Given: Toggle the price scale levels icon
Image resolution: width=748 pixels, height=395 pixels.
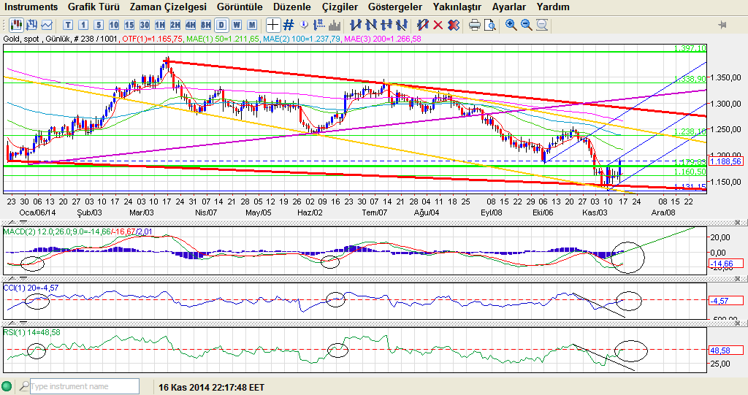Looking at the screenshot, I should tap(319, 25).
